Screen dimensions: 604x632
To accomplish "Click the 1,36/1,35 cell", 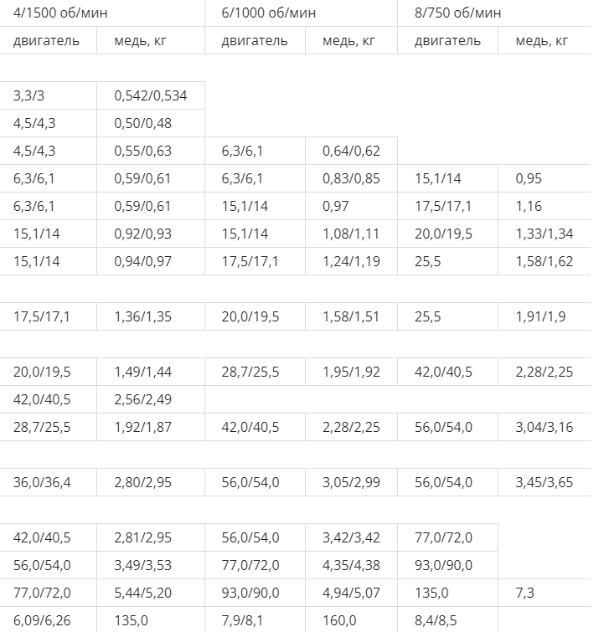I will [x=151, y=316].
